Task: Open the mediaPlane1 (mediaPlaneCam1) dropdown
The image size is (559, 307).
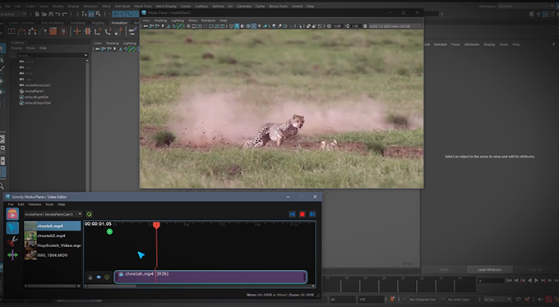Action: 53,214
